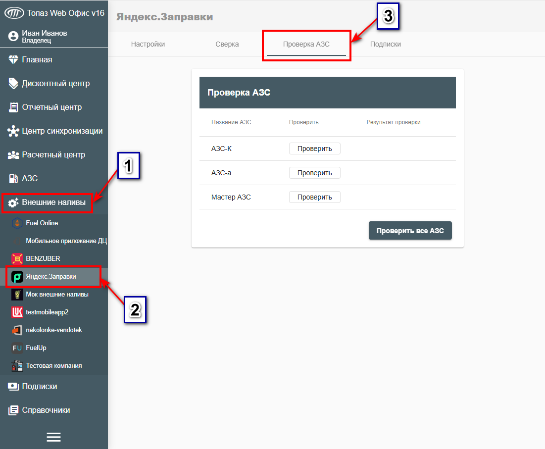Click the Название АЗС column header
Image resolution: width=545 pixels, height=449 pixels.
tap(231, 122)
